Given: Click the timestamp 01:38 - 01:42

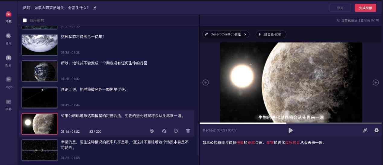Looking at the screenshot, I should (70, 79).
